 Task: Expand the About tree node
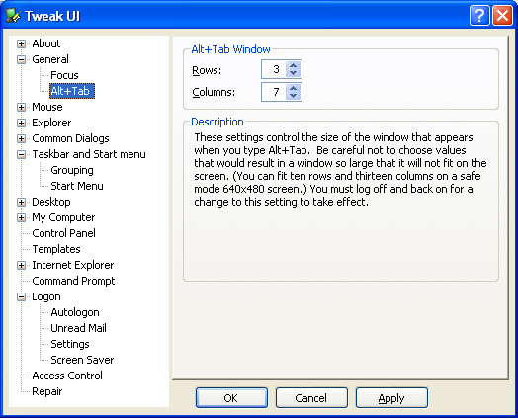[21, 43]
